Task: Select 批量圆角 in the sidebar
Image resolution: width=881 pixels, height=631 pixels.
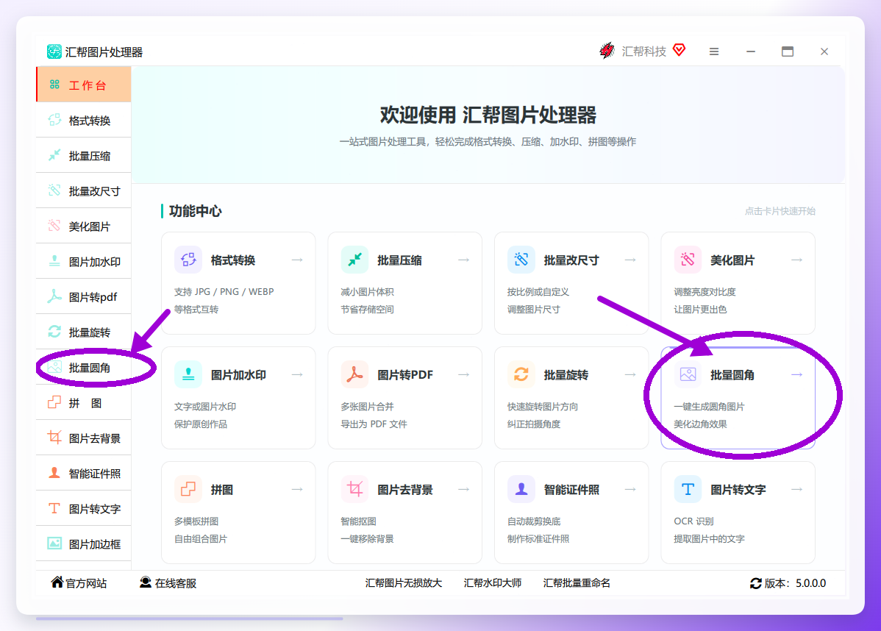Action: (84, 368)
